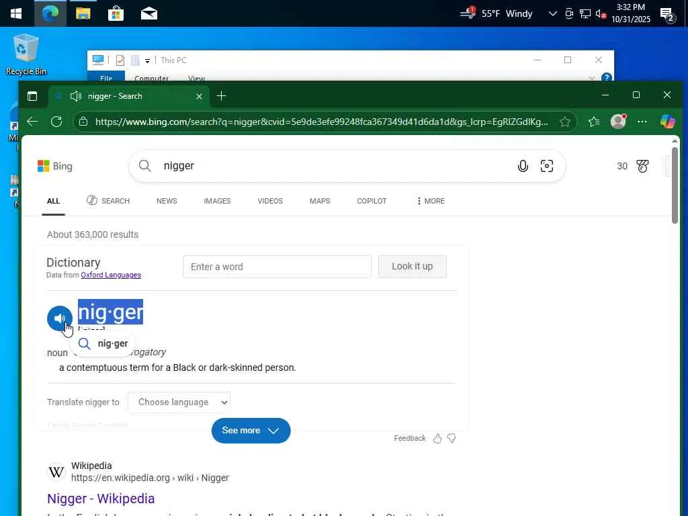Click the 30 rewards points count
Image resolution: width=688 pixels, height=516 pixels.
click(x=621, y=166)
